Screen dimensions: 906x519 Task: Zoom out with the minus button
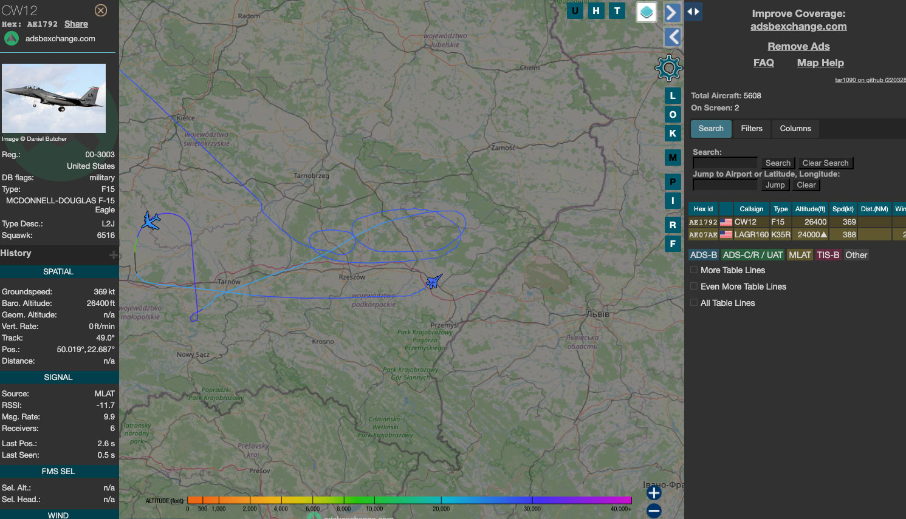pos(654,511)
